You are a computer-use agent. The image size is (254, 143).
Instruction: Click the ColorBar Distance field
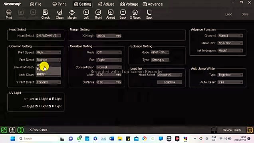[109, 82]
